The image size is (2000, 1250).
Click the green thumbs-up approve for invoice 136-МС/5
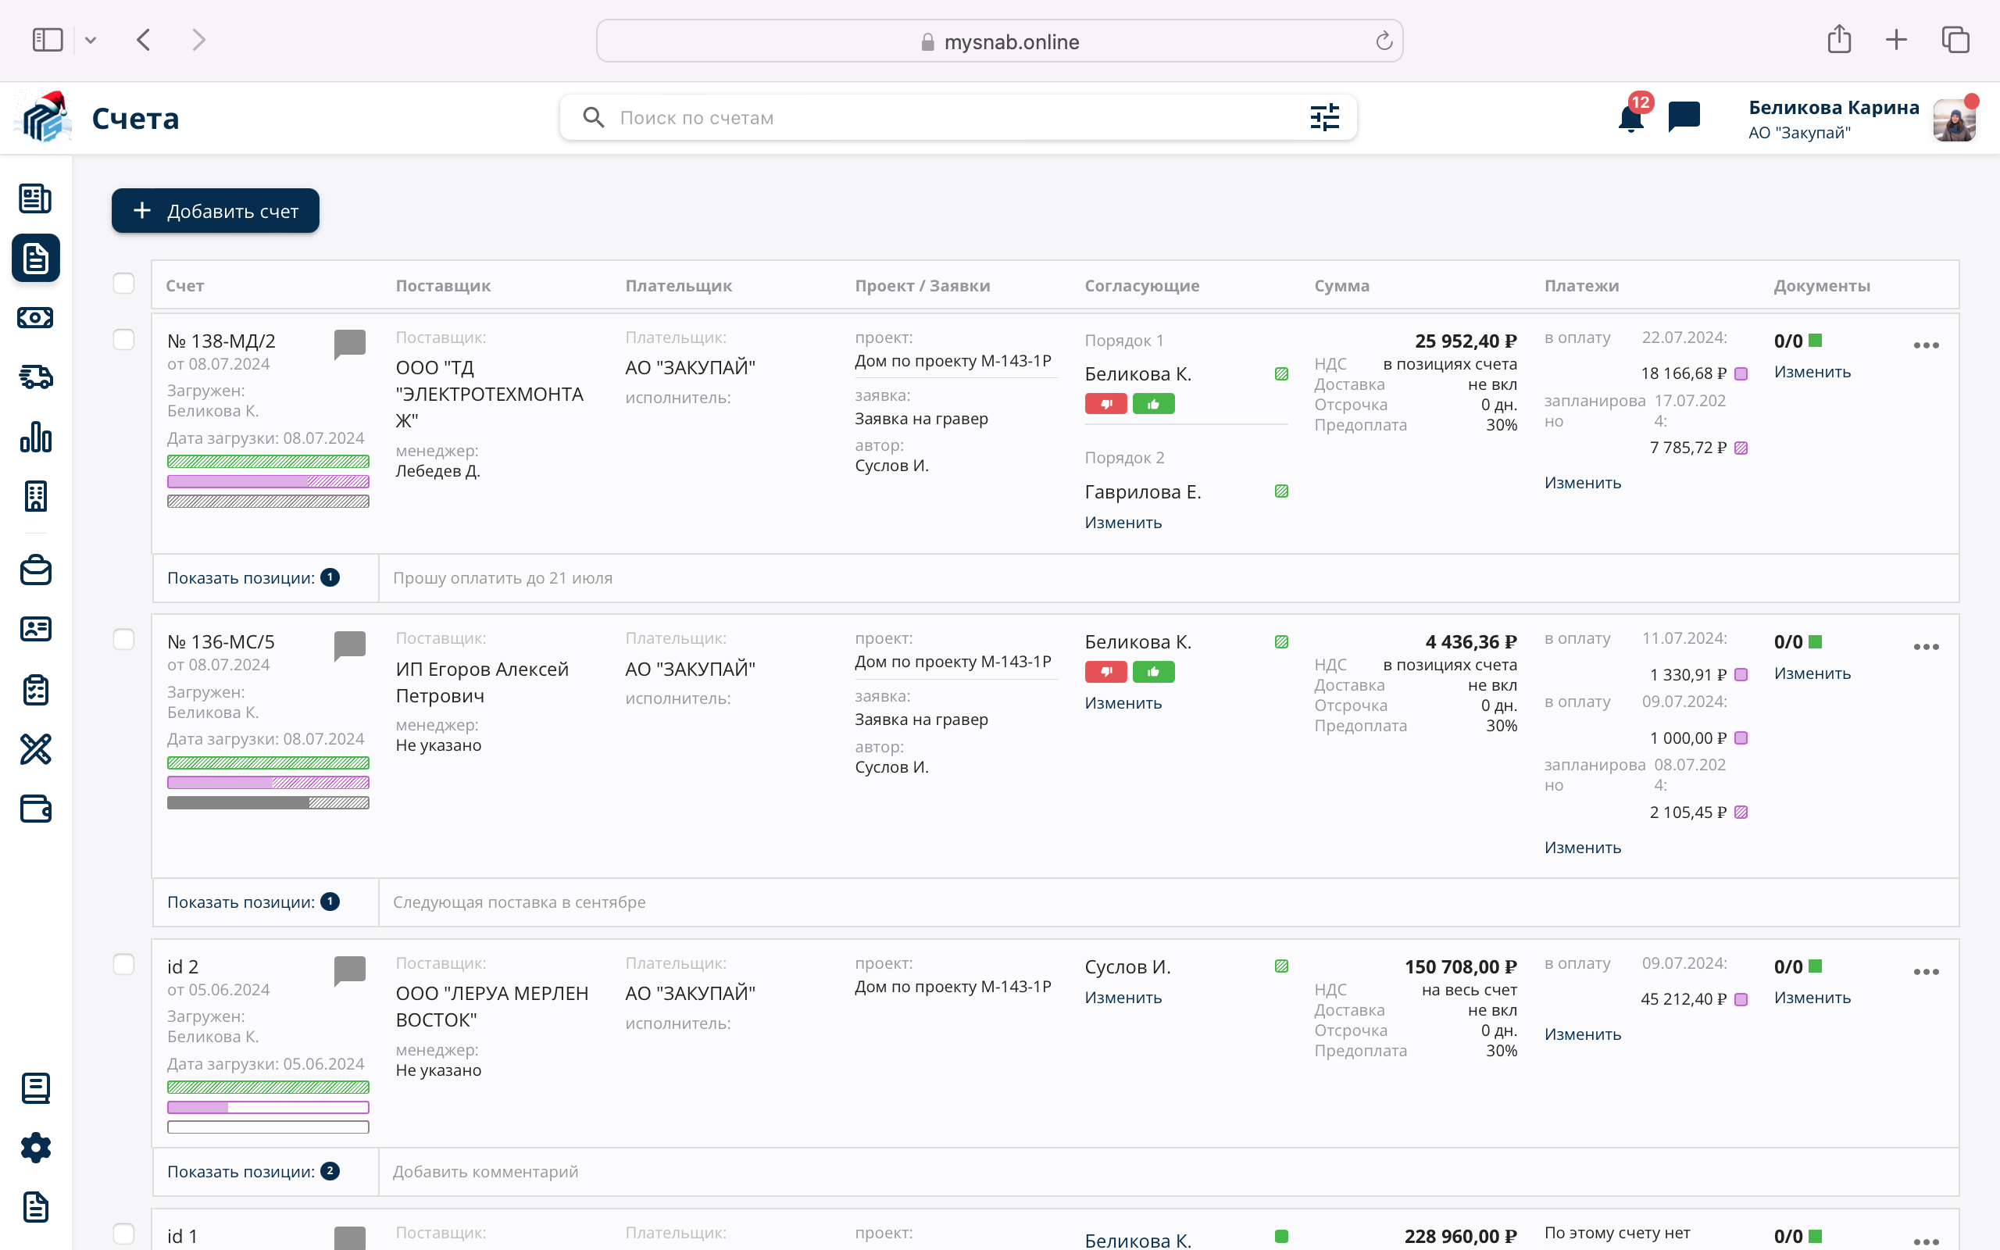1153,672
